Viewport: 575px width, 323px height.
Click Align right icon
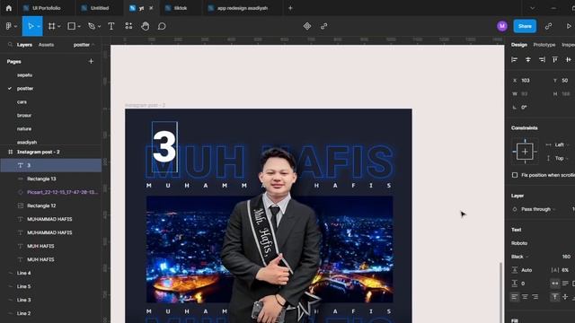[x=542, y=59]
